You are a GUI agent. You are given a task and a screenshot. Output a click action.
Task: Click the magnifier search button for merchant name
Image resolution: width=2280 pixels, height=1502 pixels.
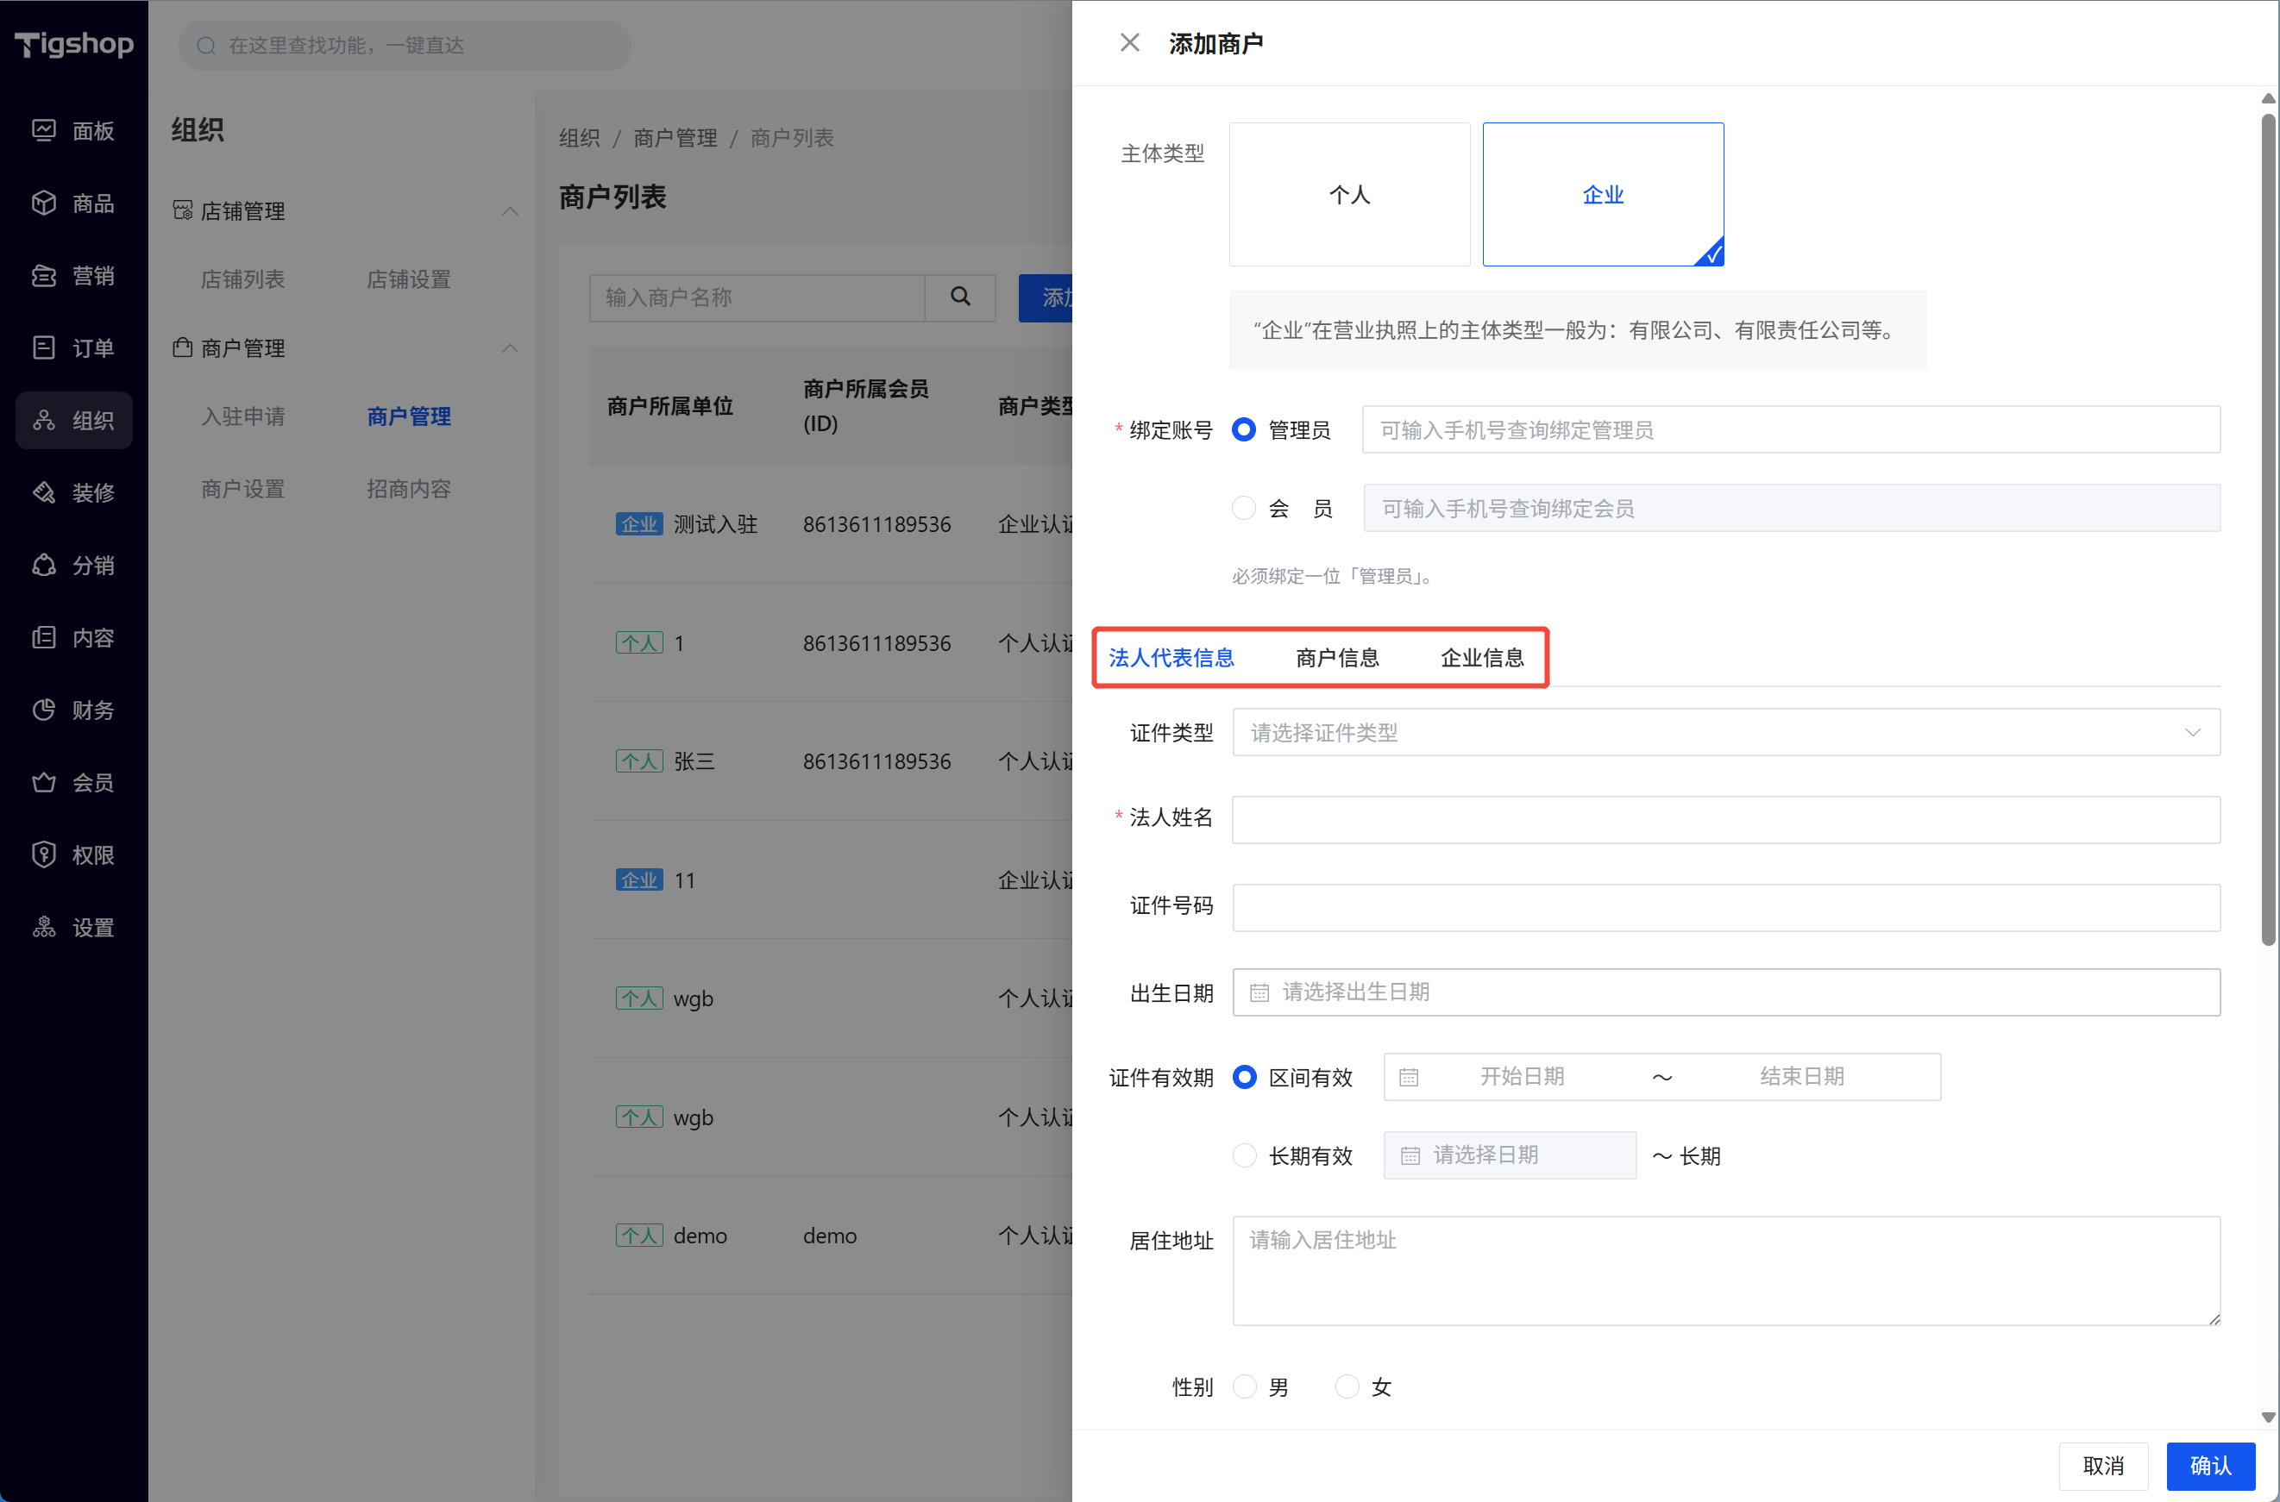960,297
